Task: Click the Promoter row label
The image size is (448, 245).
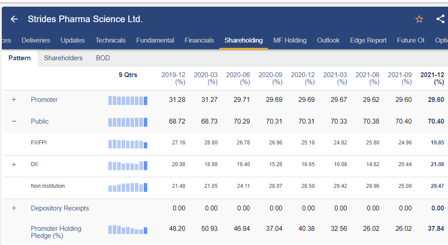Action: [44, 100]
